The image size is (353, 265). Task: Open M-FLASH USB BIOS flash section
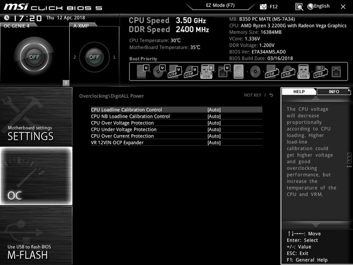coord(36,235)
